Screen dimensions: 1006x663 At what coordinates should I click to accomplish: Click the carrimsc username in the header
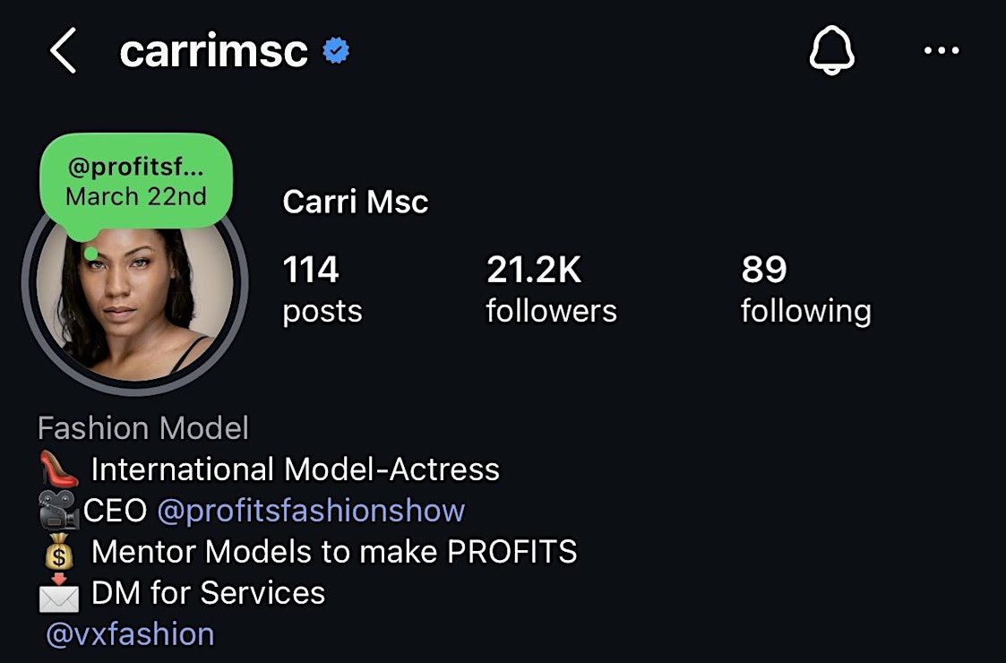pyautogui.click(x=213, y=52)
